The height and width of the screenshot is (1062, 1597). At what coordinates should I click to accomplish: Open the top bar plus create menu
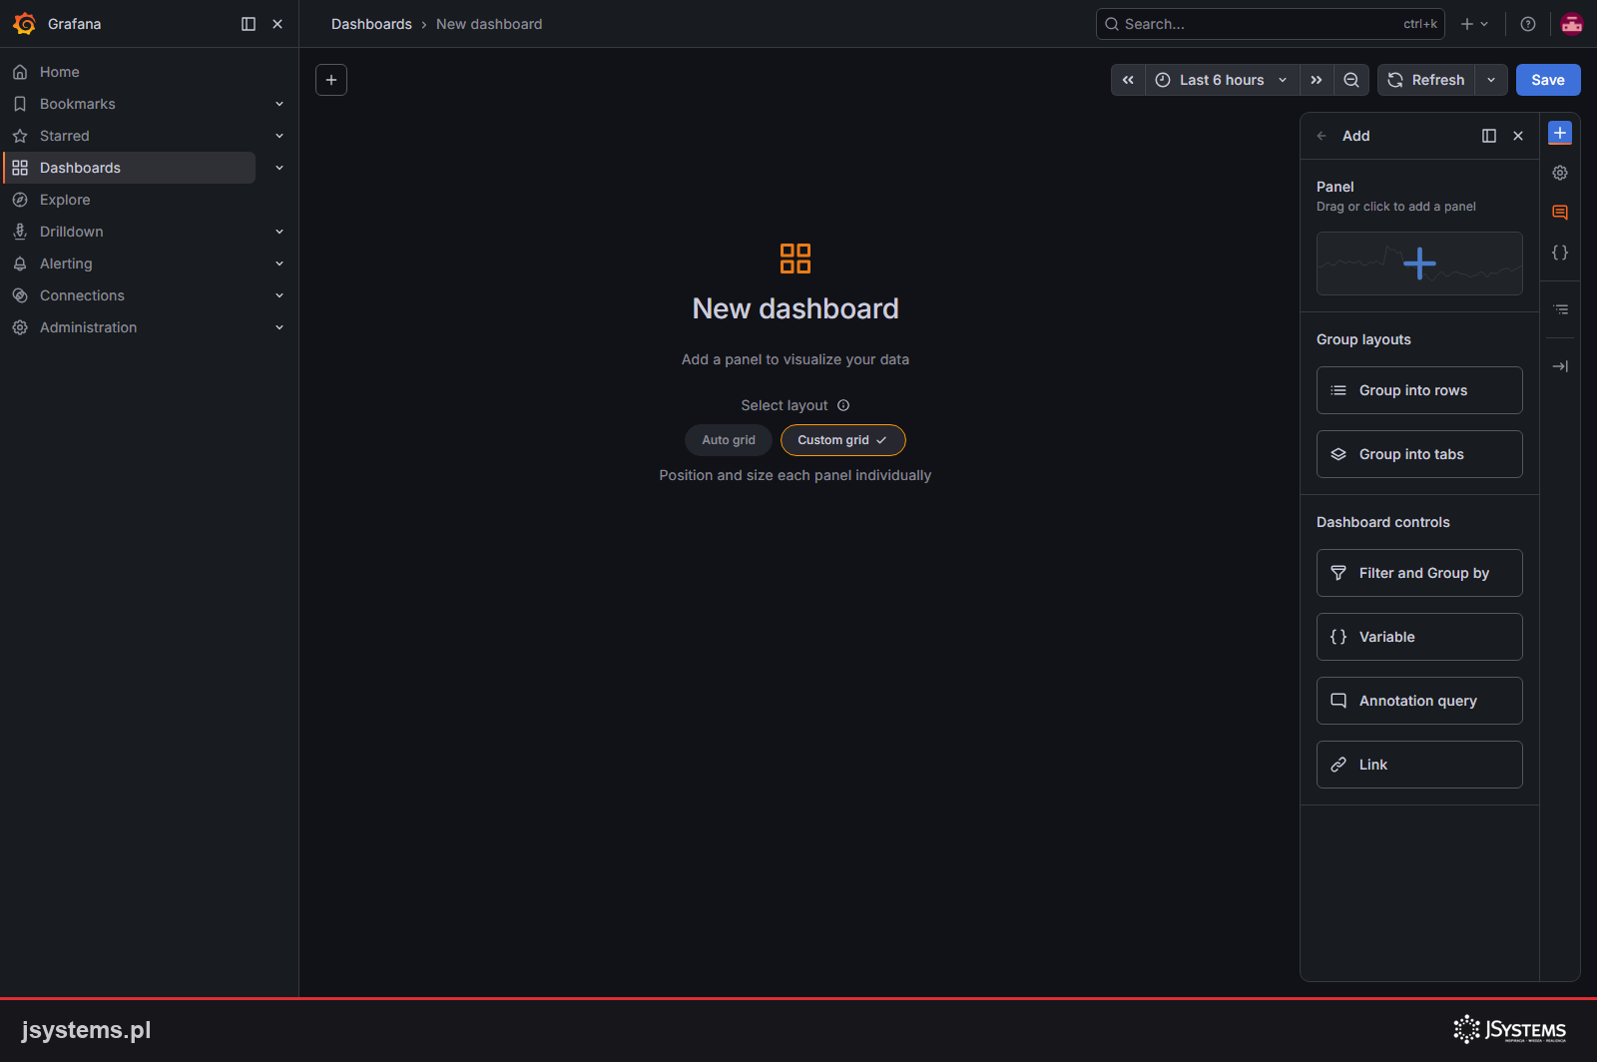click(x=1474, y=24)
